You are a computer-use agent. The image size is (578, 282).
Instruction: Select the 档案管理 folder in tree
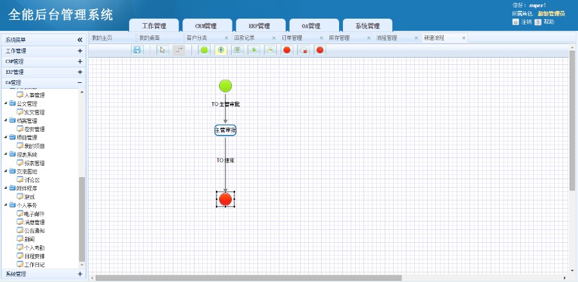pos(27,121)
